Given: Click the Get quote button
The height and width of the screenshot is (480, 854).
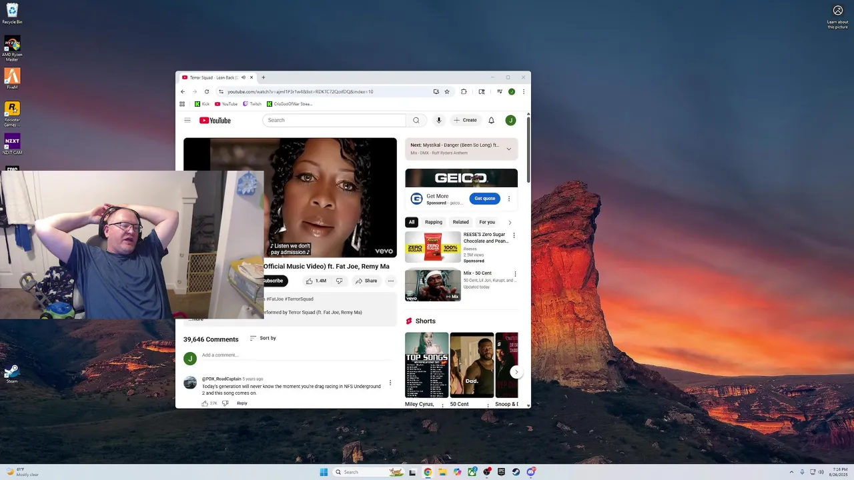Looking at the screenshot, I should coord(485,199).
